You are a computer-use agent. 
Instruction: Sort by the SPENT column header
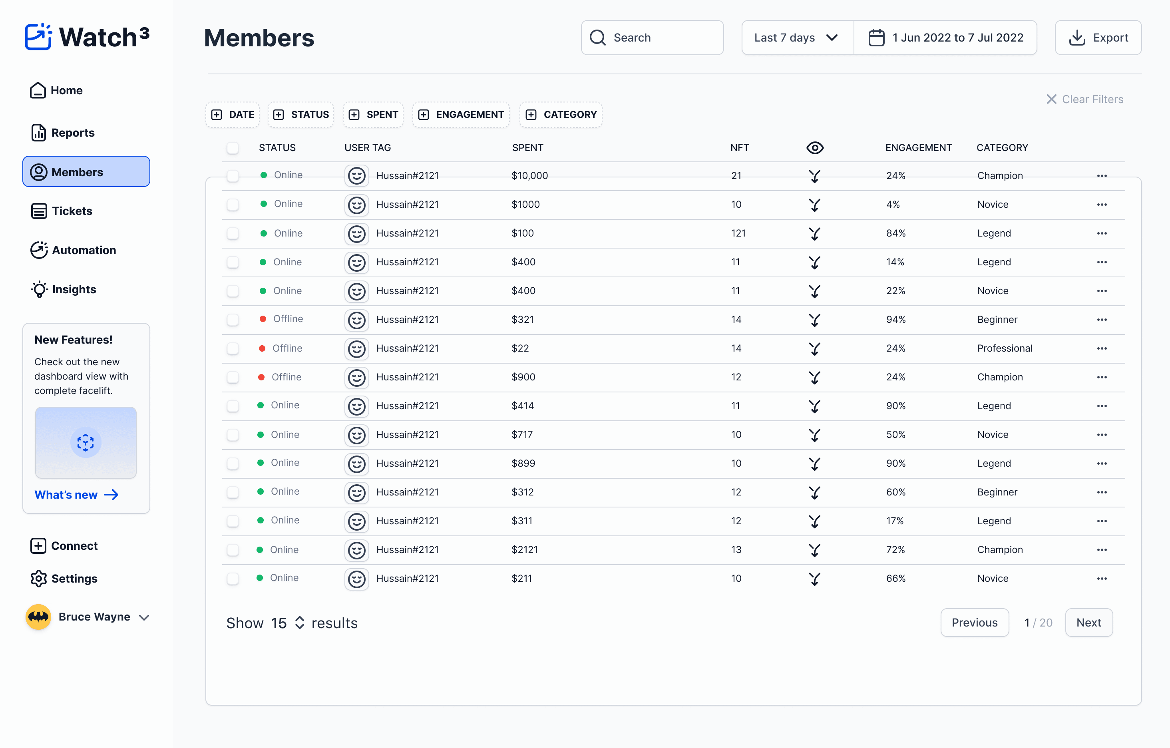(528, 148)
